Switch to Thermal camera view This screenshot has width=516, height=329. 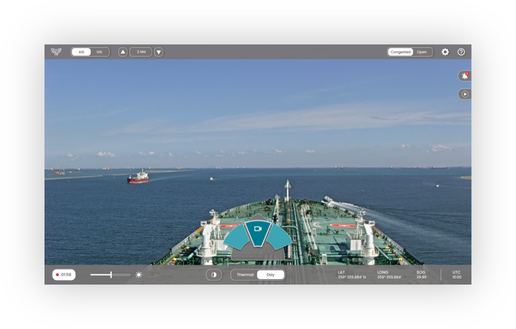click(x=245, y=275)
